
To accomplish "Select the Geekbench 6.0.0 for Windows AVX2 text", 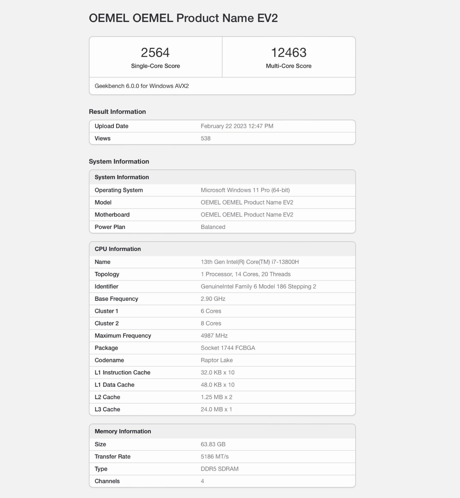I will tap(142, 86).
